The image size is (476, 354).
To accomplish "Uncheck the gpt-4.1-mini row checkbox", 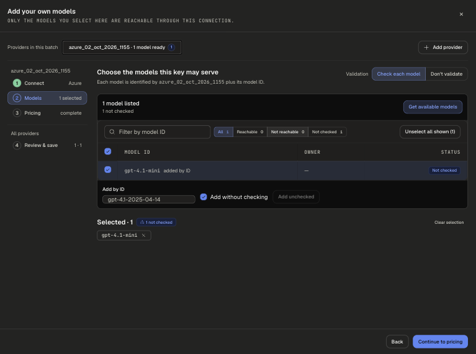I will [x=108, y=170].
